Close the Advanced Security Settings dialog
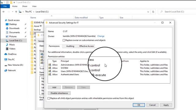 (170, 23)
